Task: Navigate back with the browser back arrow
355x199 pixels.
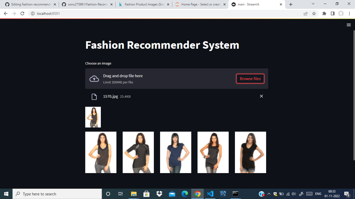Action: (5, 13)
